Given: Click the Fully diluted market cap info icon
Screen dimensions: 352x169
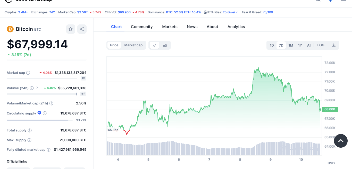Looking at the screenshot, I should (x=48, y=150).
